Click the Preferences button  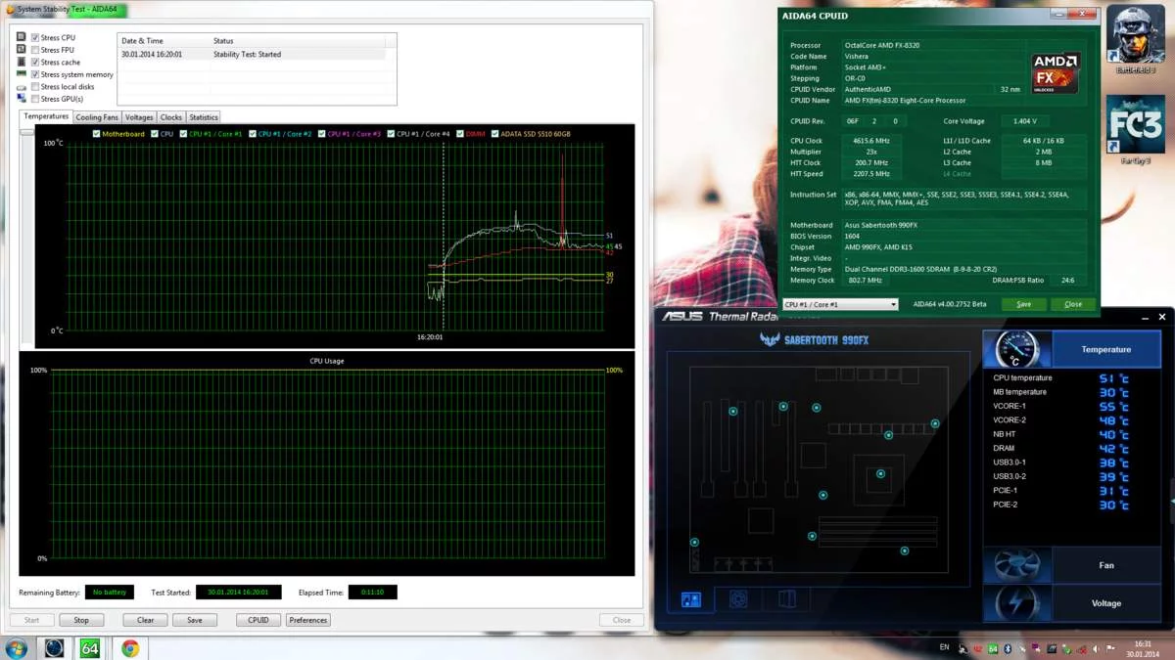tap(308, 620)
